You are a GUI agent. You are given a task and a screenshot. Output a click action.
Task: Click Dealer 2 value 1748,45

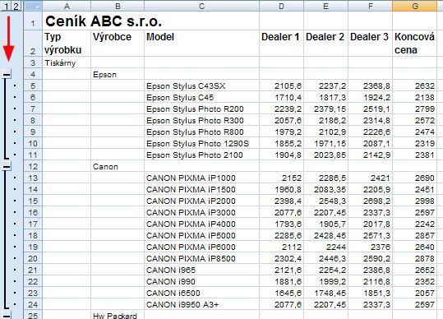click(x=325, y=293)
